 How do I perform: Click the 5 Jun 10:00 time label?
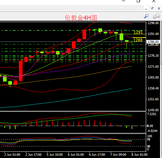pos(55,155)
